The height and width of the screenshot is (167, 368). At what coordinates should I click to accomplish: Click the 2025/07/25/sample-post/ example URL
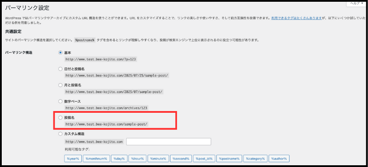(x=117, y=76)
